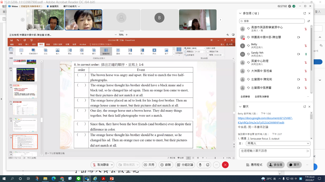Open the Google Docs link in chat
The height and width of the screenshot is (182, 325).
265,120
